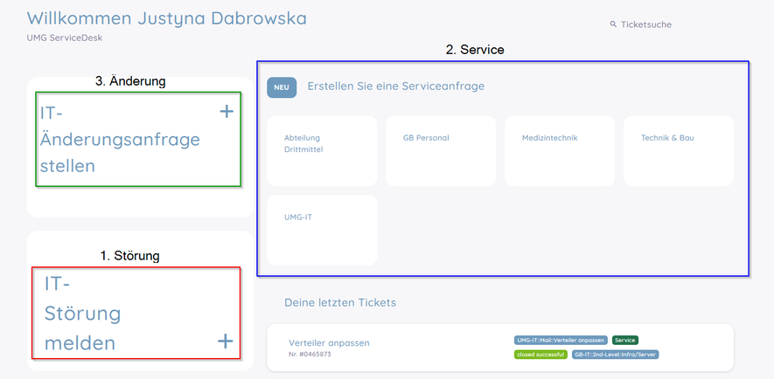Click the Deine letzten Tickets heading
Image resolution: width=774 pixels, height=379 pixels.
(x=340, y=302)
